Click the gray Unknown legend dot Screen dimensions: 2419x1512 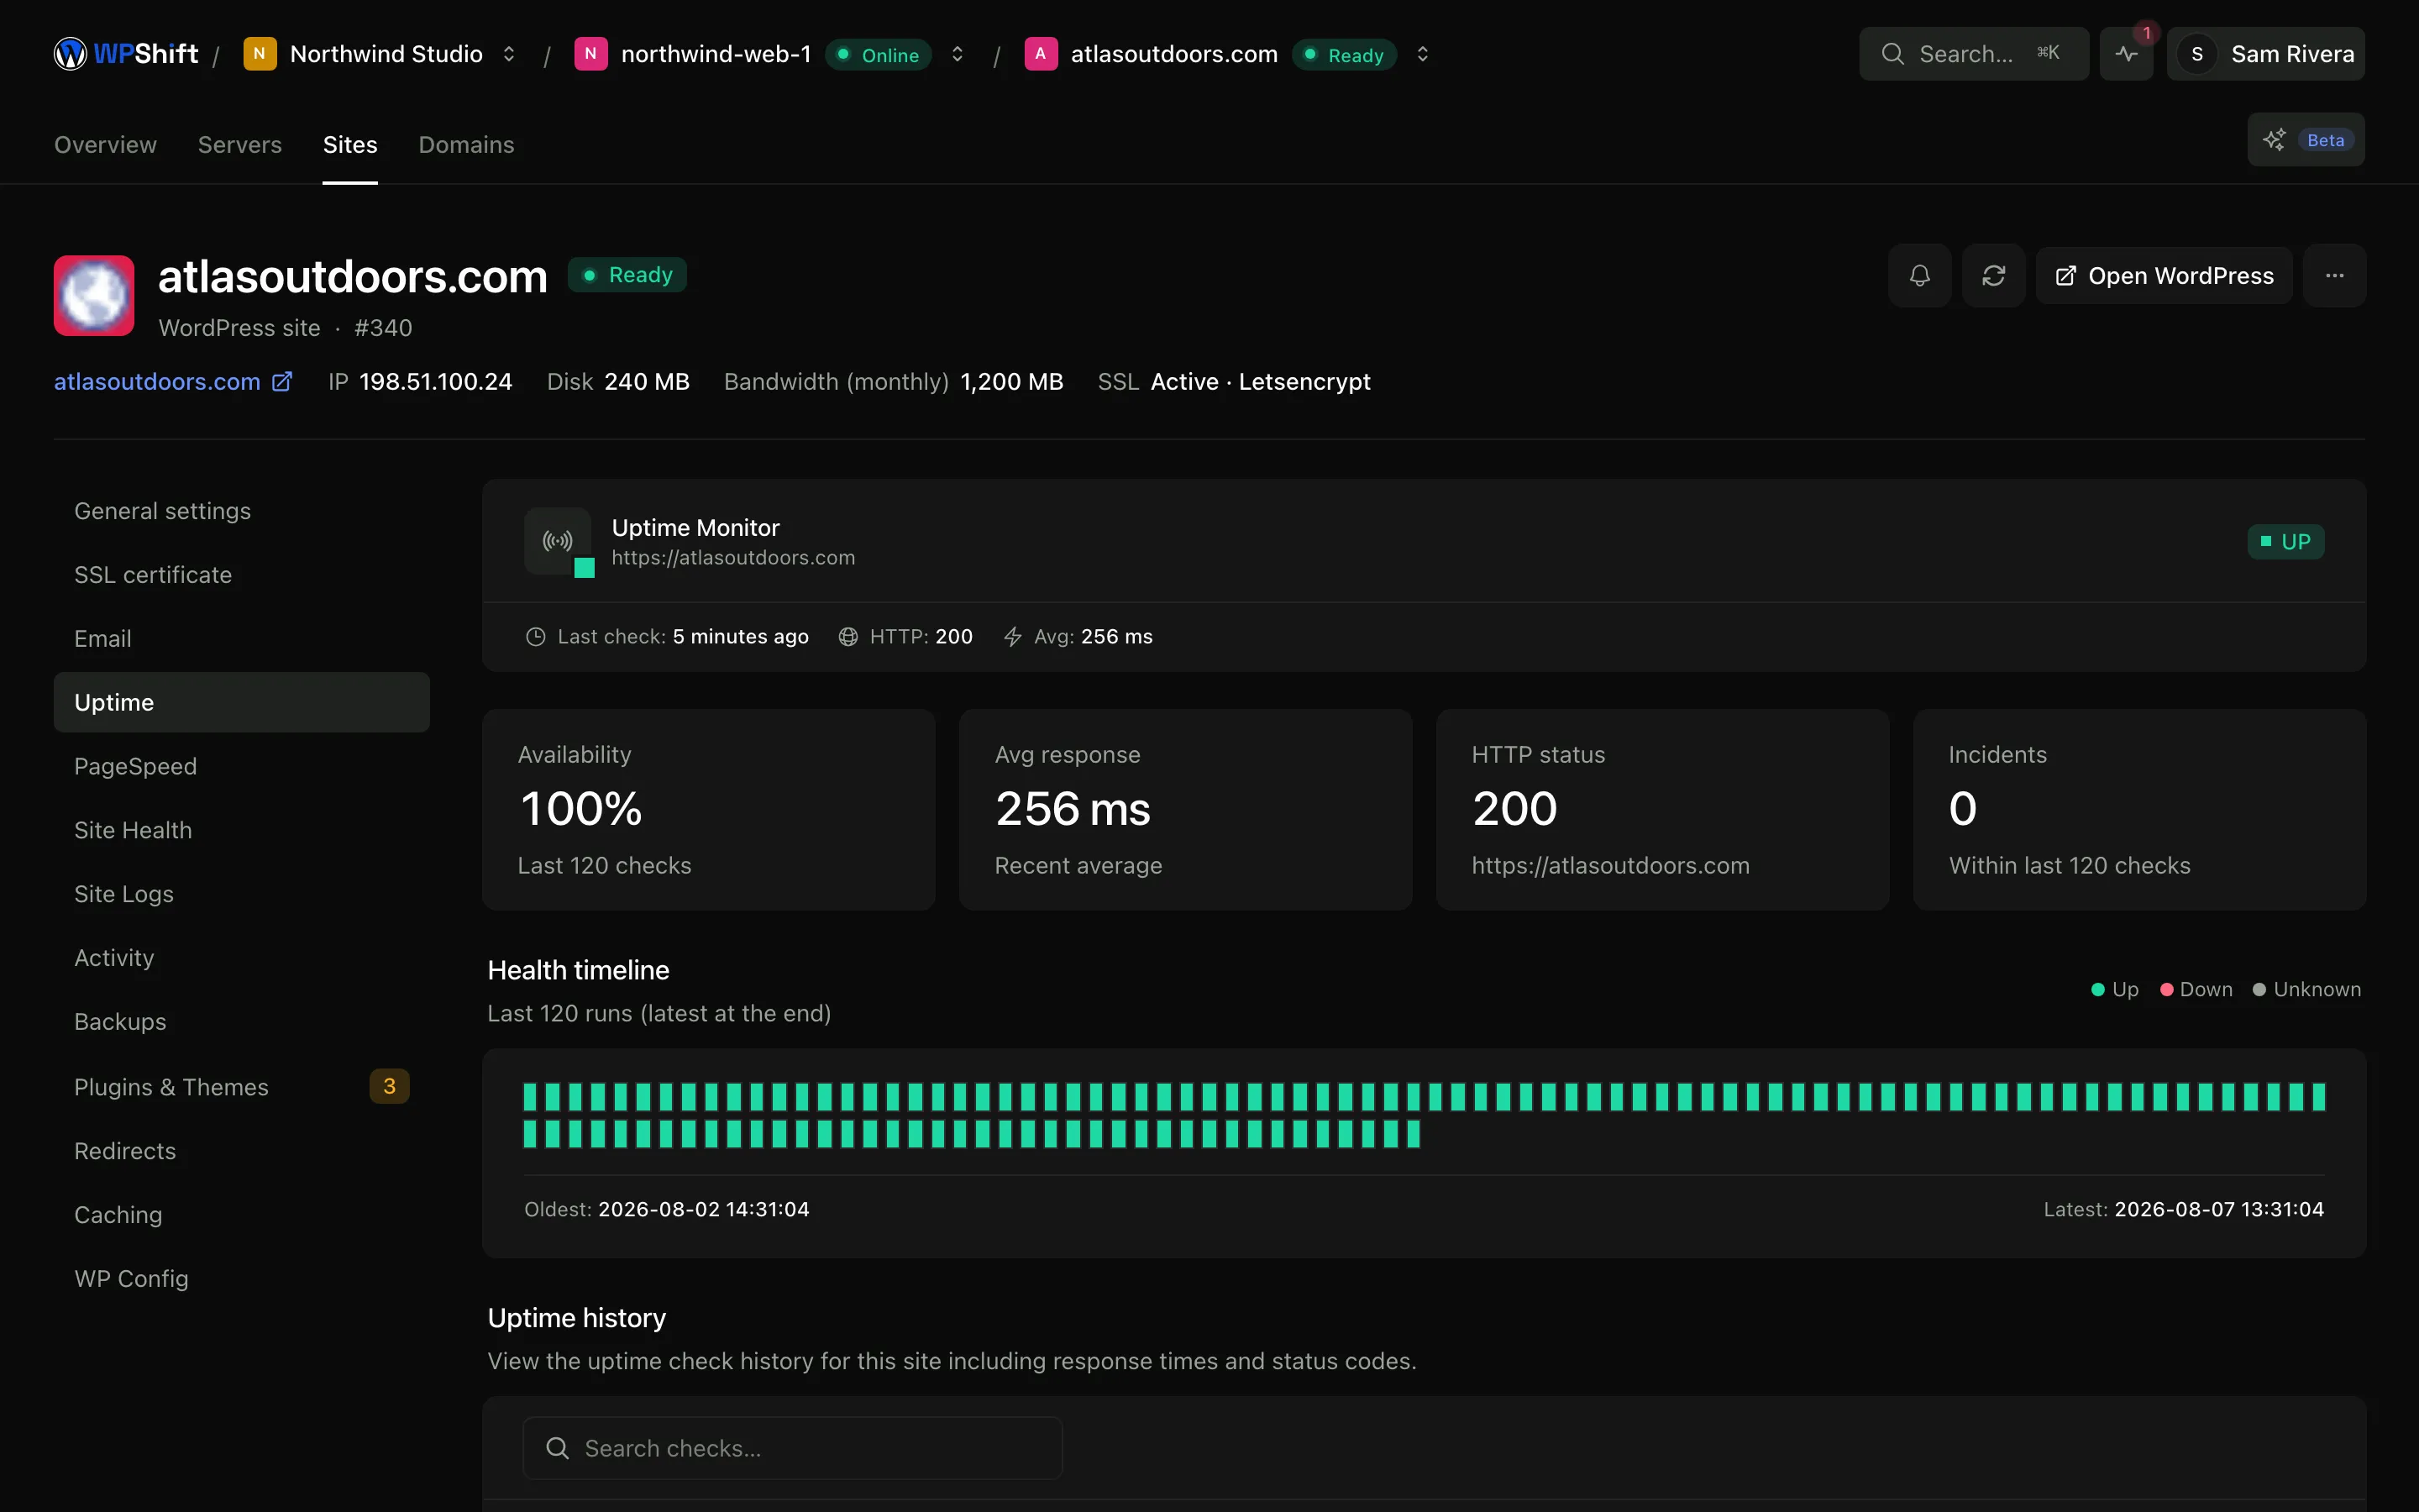pos(2259,990)
